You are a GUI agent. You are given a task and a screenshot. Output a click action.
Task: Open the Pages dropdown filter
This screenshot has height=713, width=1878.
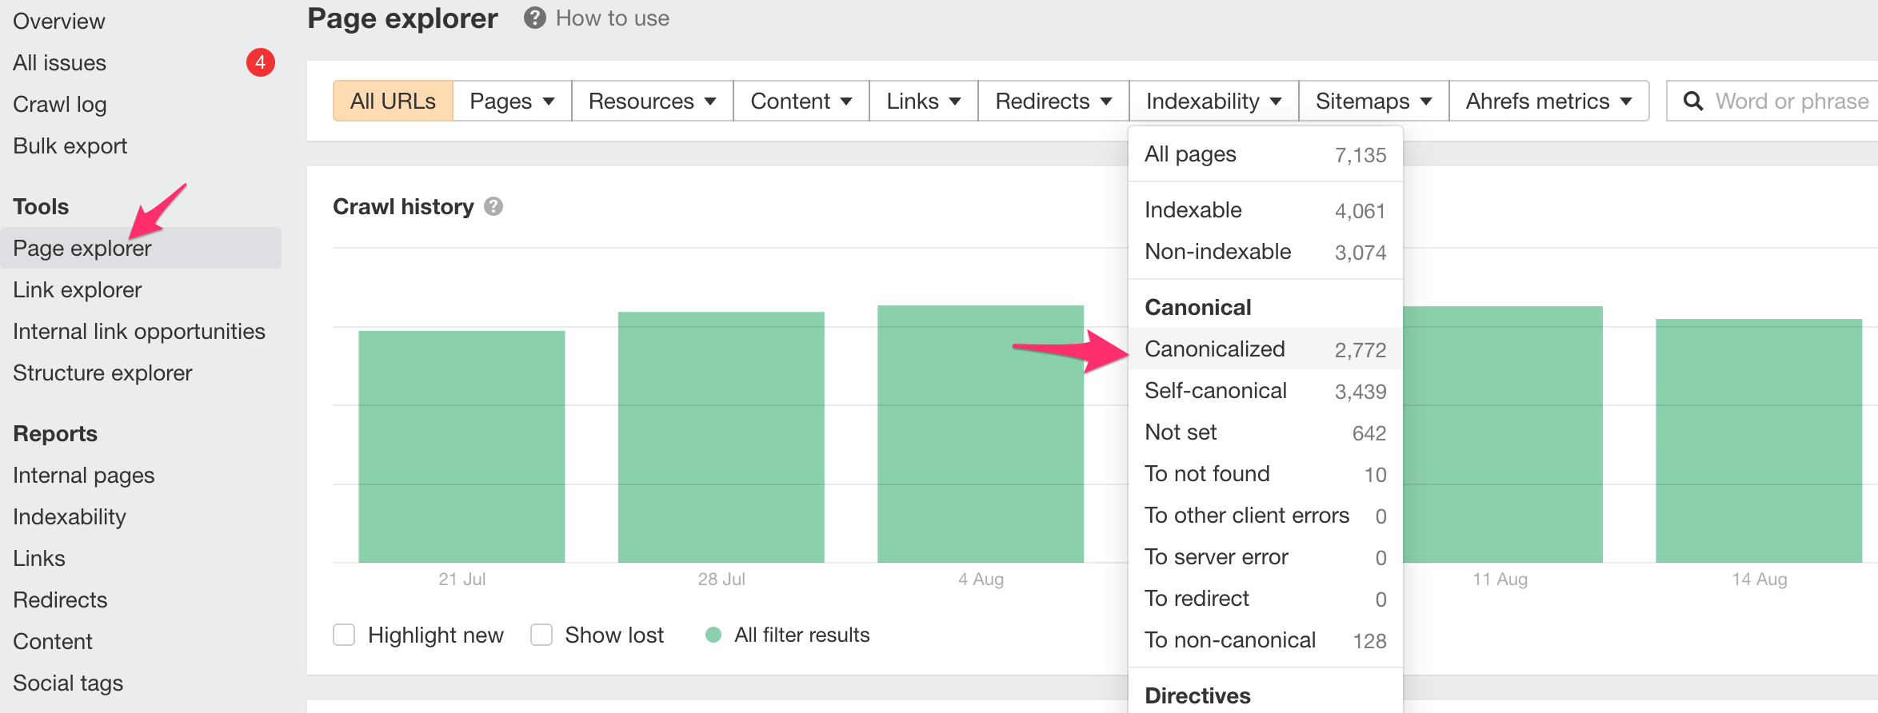pyautogui.click(x=512, y=101)
